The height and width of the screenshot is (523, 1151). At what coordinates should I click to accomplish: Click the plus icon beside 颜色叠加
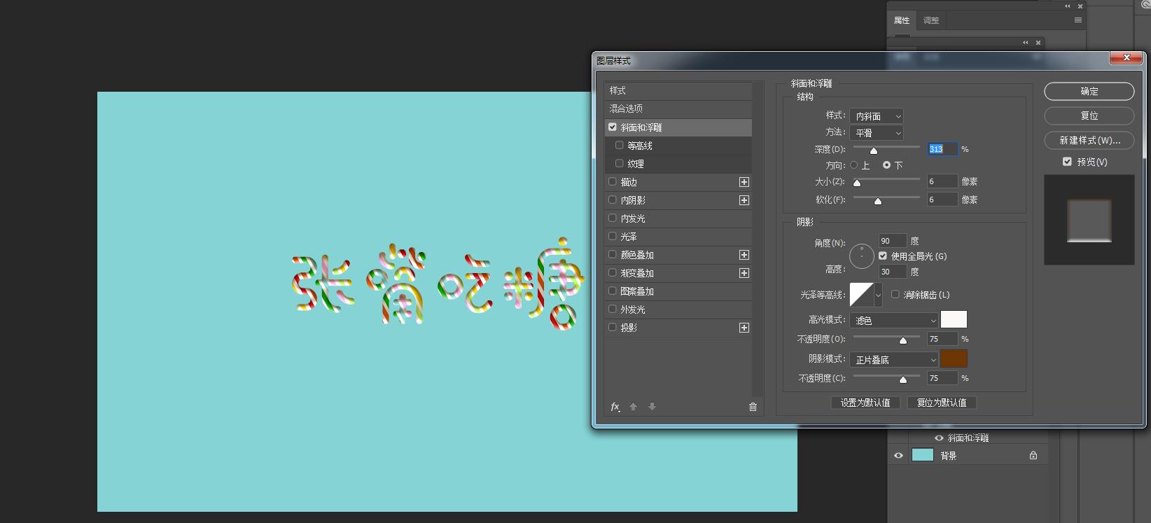click(744, 255)
